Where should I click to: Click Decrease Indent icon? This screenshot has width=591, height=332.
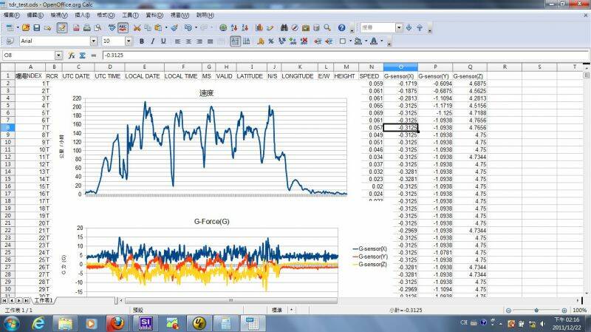click(x=318, y=41)
